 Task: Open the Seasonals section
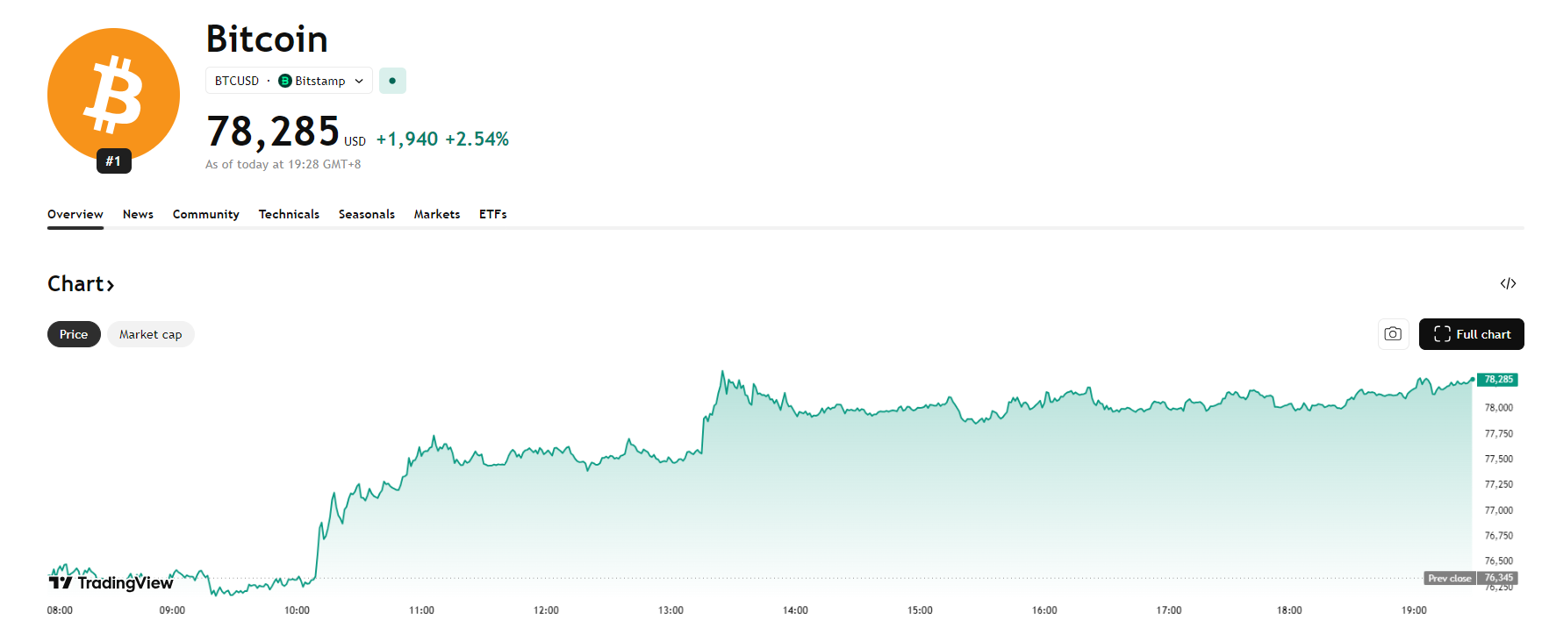[x=366, y=214]
